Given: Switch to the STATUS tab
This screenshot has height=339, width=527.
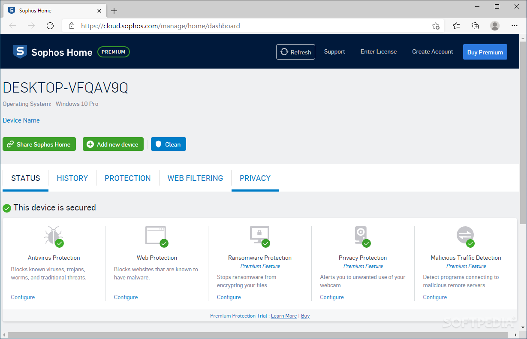Looking at the screenshot, I should [x=26, y=178].
